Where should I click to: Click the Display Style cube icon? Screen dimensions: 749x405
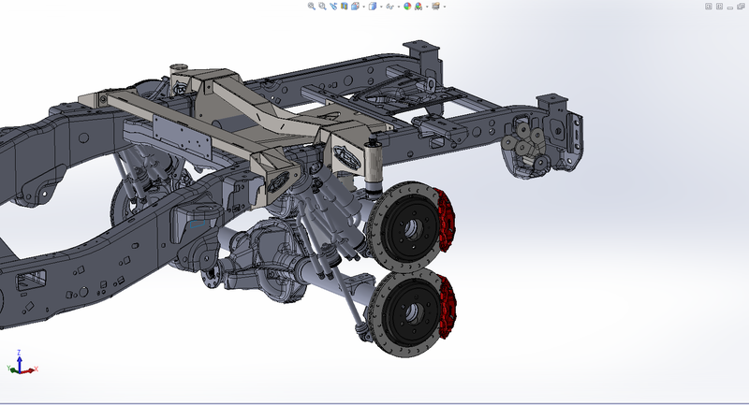[372, 7]
